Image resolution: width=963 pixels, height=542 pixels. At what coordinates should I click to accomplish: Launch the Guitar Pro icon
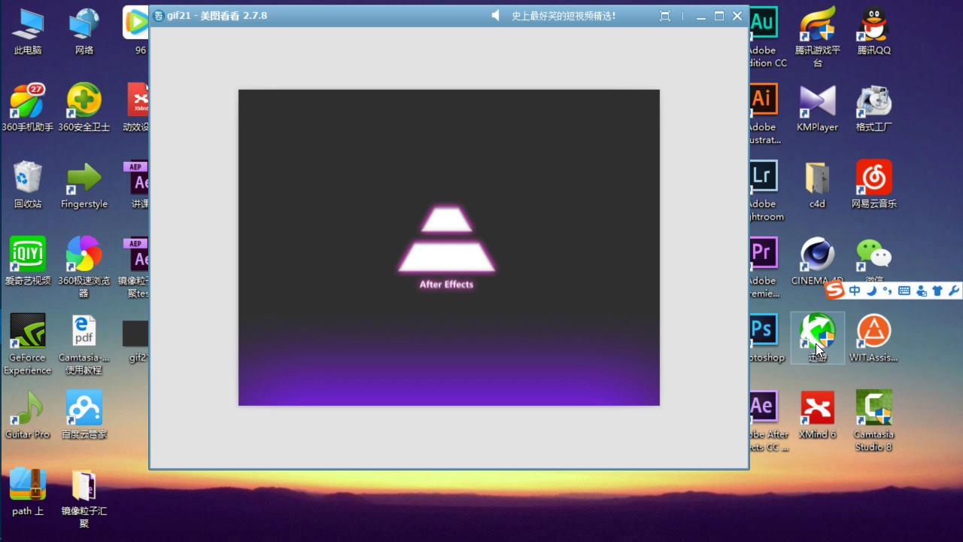28,415
